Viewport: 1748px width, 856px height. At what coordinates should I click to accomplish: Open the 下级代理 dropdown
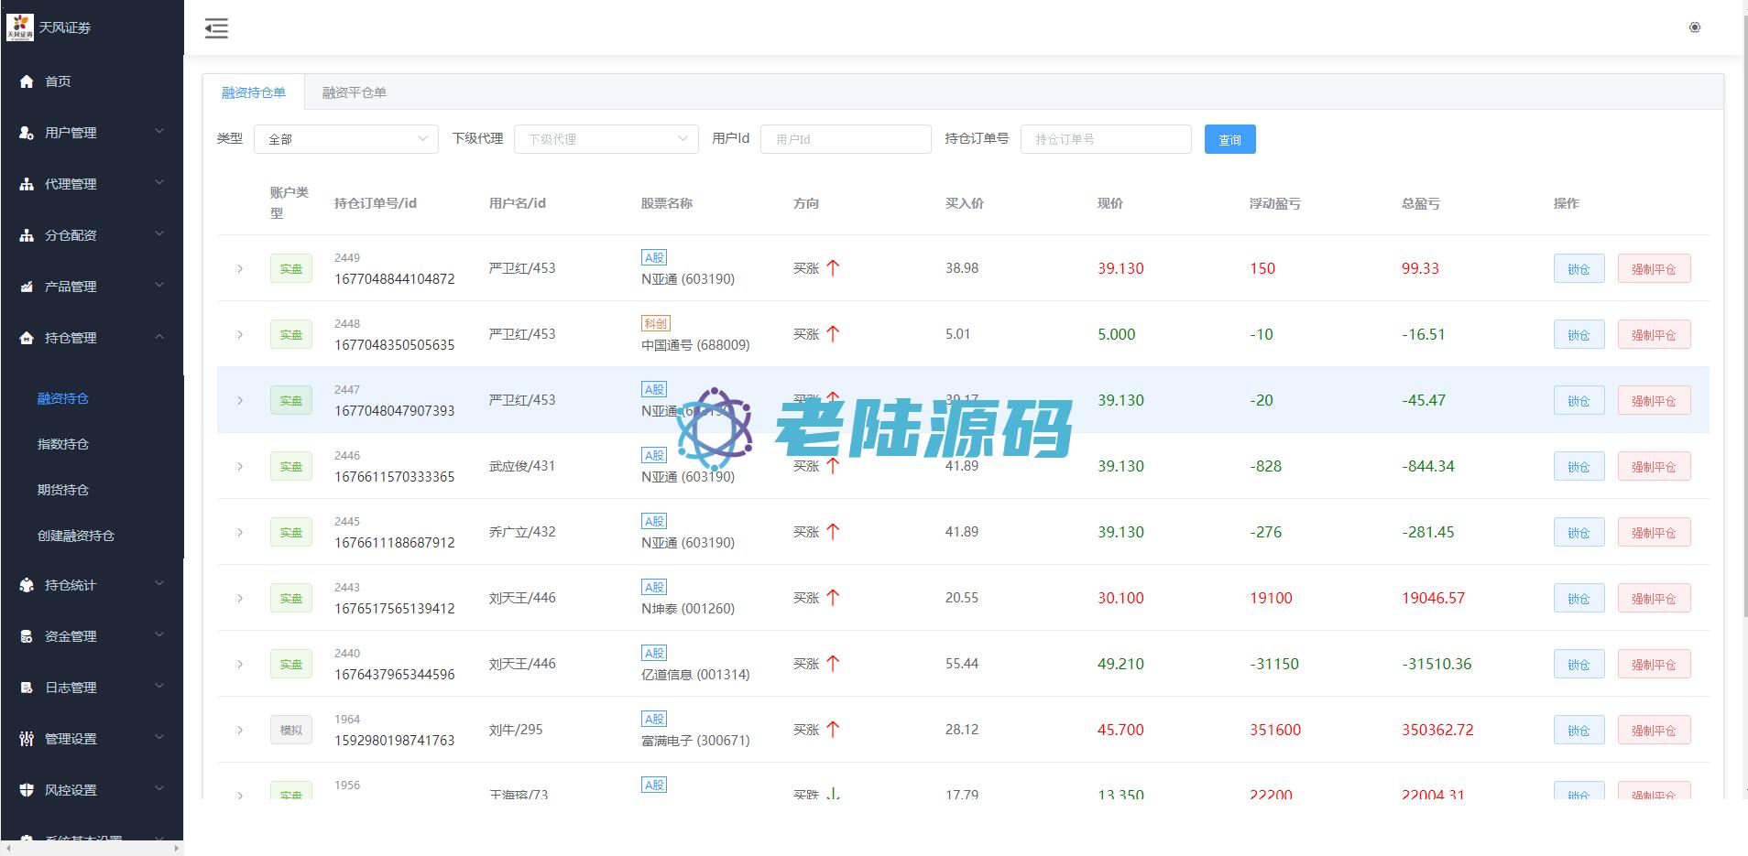click(x=606, y=139)
